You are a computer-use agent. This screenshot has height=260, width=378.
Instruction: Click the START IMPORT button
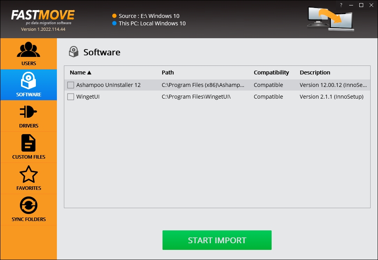(x=217, y=240)
